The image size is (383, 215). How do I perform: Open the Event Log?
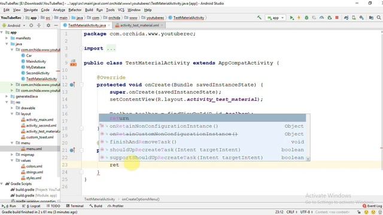coord(372,206)
